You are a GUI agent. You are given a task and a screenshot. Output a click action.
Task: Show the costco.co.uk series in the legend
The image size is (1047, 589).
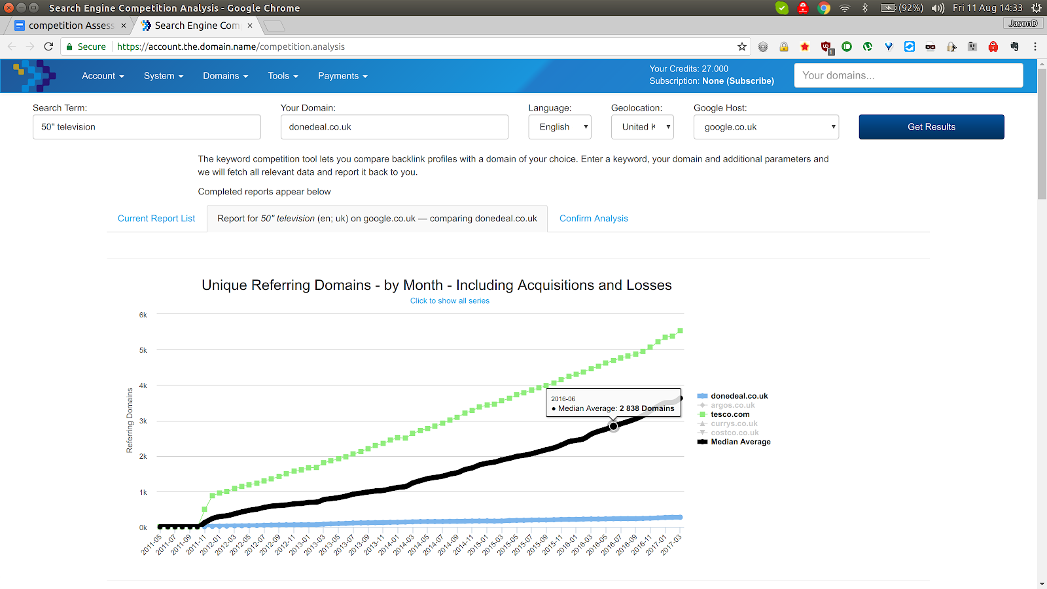[x=728, y=433]
